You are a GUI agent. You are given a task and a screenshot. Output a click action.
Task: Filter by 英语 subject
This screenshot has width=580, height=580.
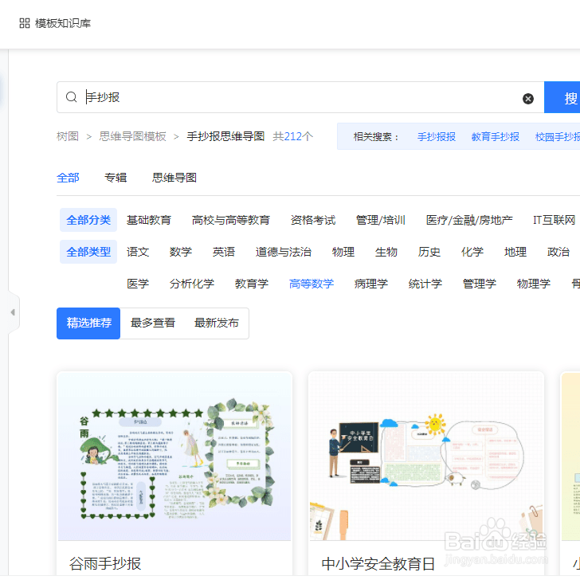[x=224, y=252]
